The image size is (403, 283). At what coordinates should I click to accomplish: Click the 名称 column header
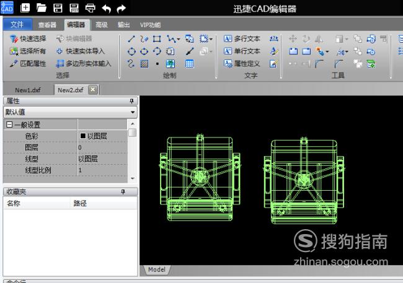pyautogui.click(x=14, y=203)
